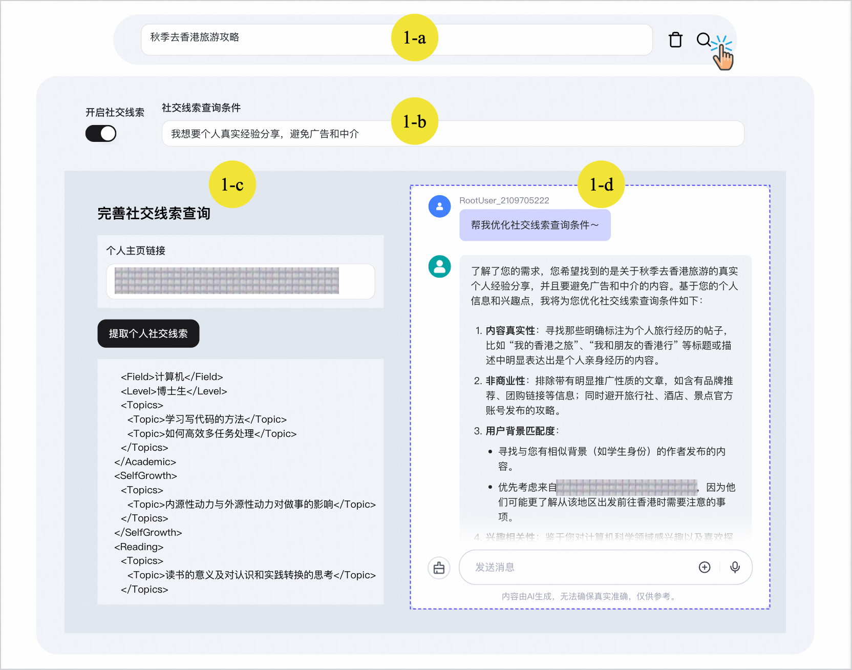Image resolution: width=852 pixels, height=670 pixels.
Task: Click the trash delete icon
Action: (x=675, y=39)
